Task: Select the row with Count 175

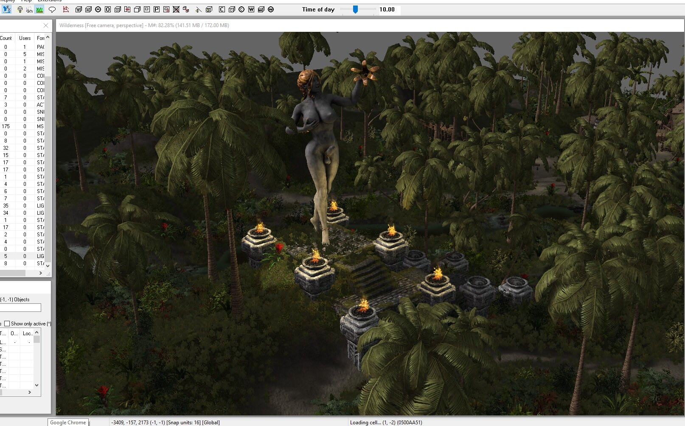Action: coord(22,126)
